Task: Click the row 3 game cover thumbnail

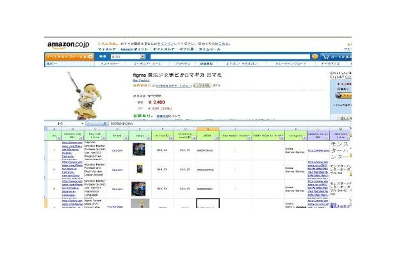Action: click(x=138, y=189)
